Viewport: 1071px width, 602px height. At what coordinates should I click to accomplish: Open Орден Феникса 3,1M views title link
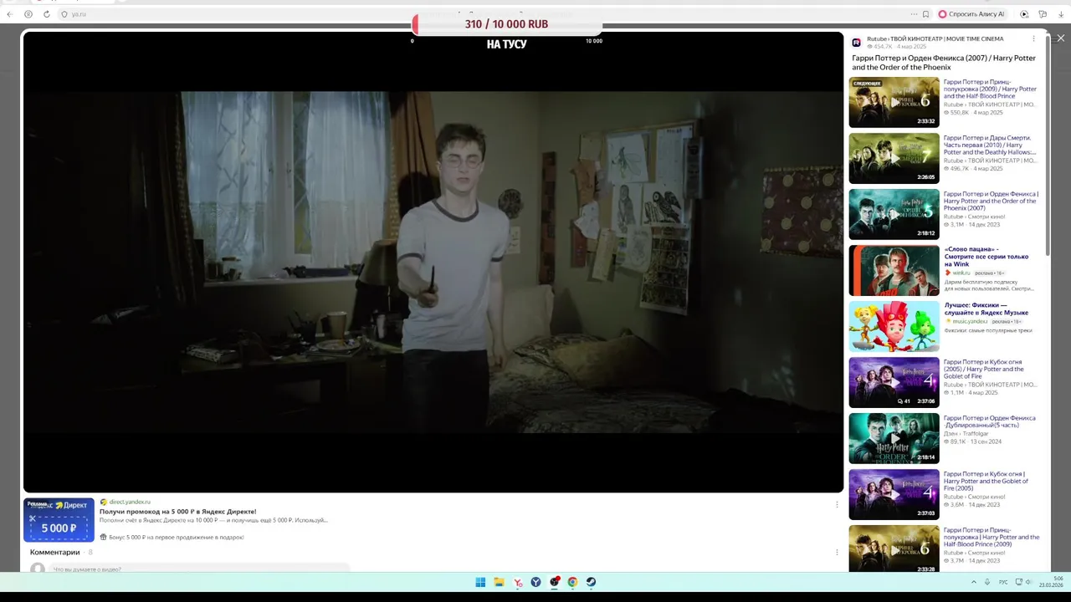(991, 201)
